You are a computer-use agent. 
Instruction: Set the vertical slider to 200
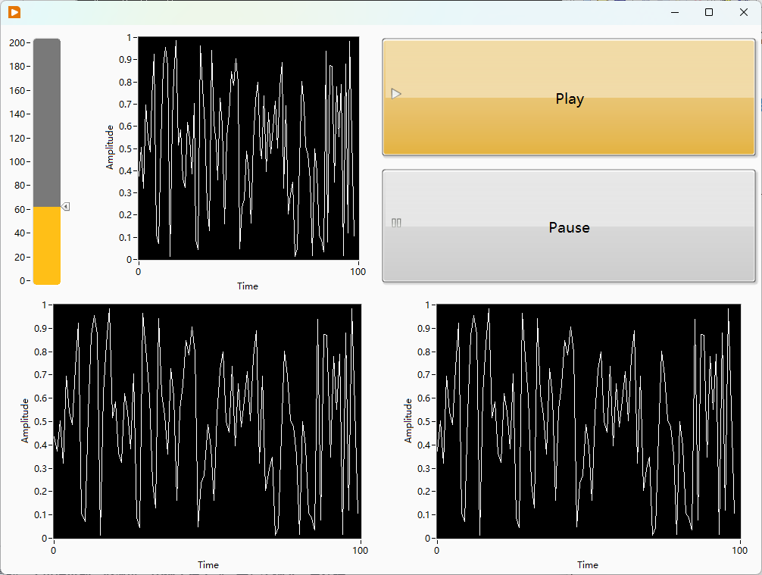pos(47,42)
